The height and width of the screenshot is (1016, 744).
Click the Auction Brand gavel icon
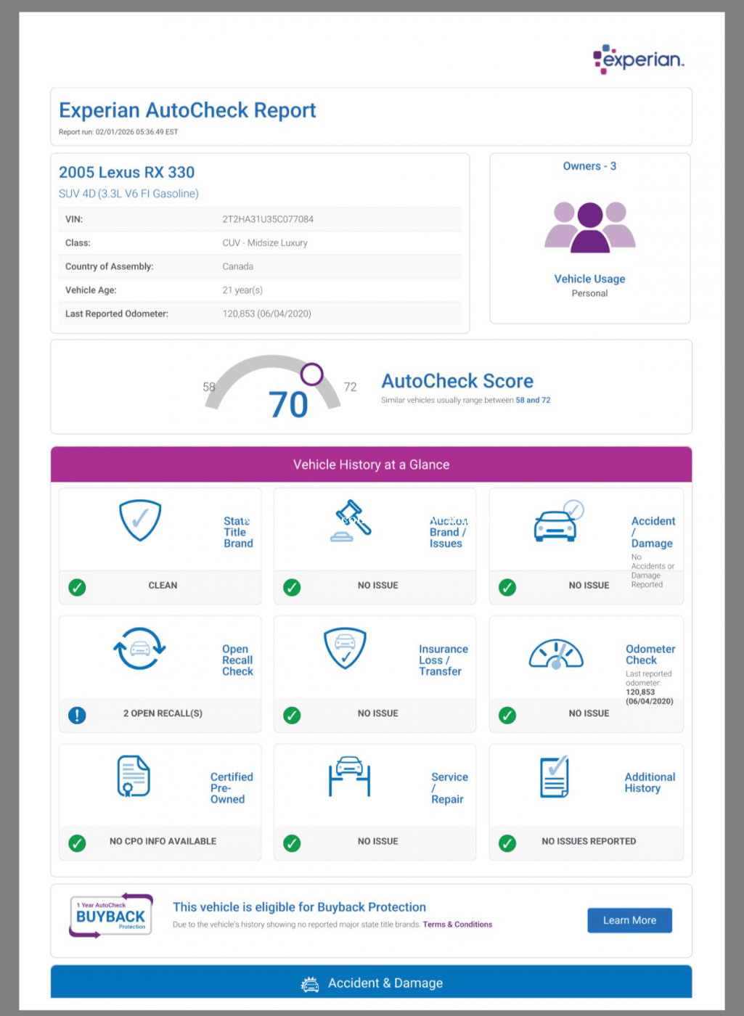pyautogui.click(x=352, y=520)
